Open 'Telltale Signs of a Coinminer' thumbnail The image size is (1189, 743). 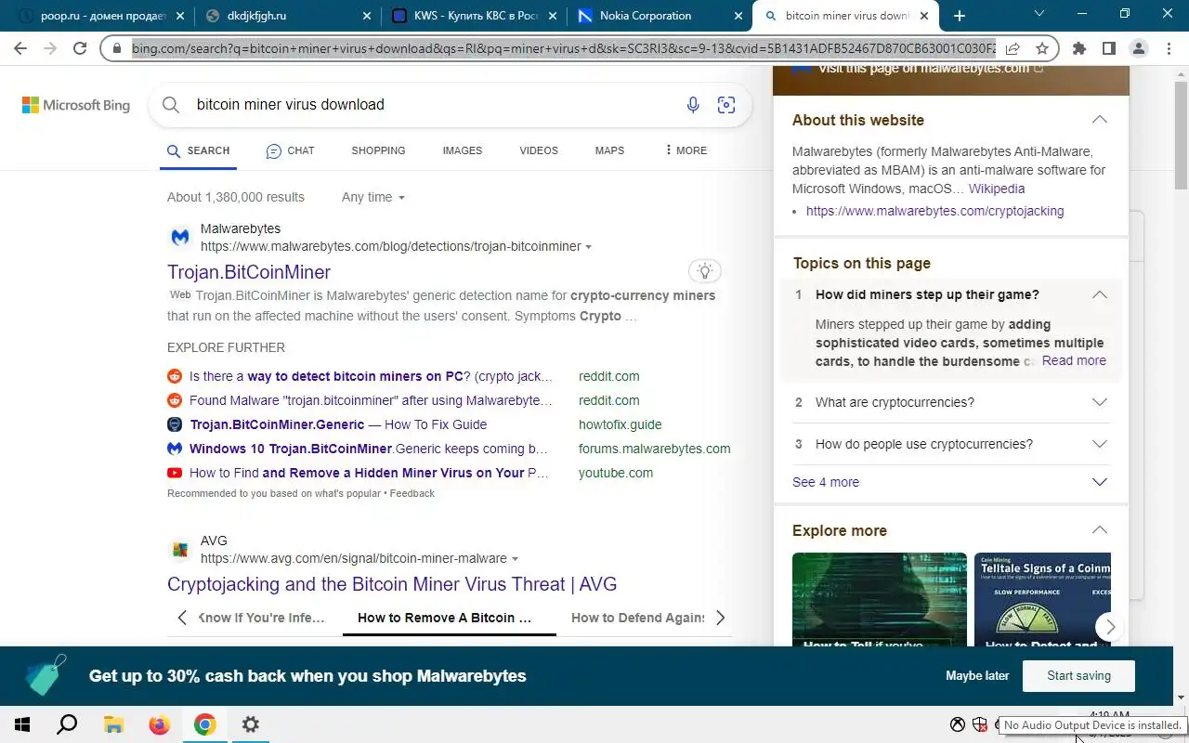pos(1042,599)
